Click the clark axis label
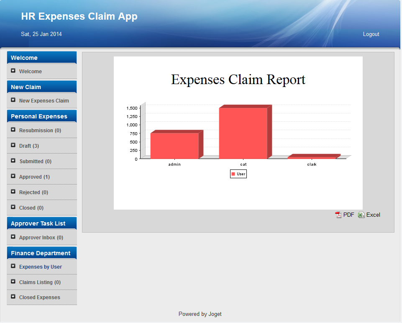The image size is (402, 323). tap(312, 164)
